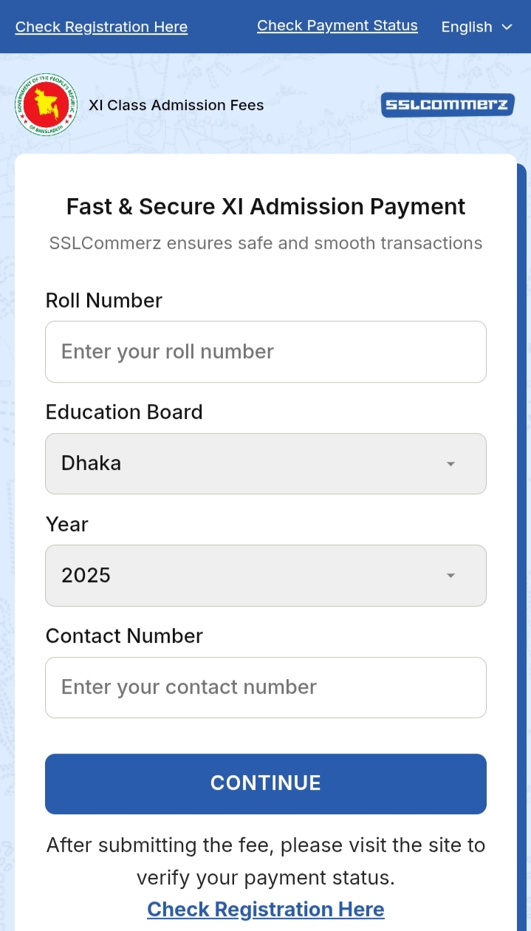The width and height of the screenshot is (531, 931).
Task: Open Check Registration Here in top header
Action: (101, 27)
